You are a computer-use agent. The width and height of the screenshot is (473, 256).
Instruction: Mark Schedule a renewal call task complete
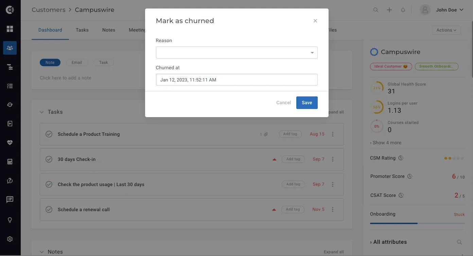pos(49,209)
